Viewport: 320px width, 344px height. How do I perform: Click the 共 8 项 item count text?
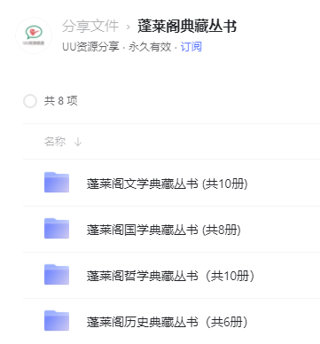pos(61,101)
